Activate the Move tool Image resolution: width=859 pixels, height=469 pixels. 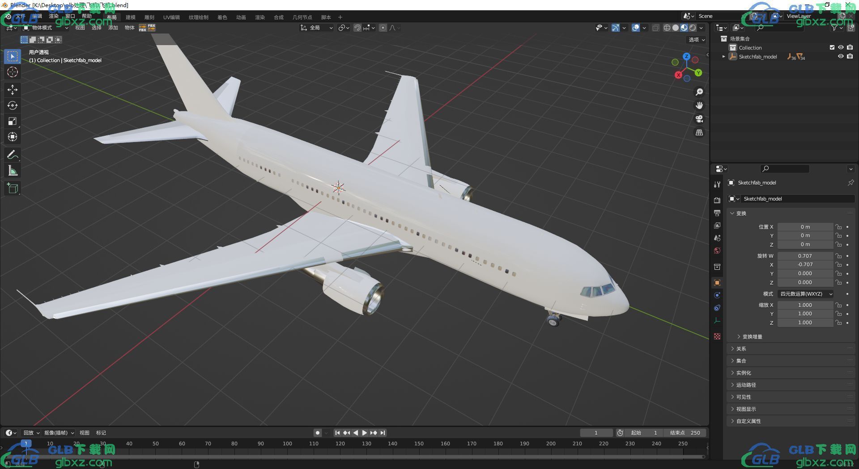(13, 90)
